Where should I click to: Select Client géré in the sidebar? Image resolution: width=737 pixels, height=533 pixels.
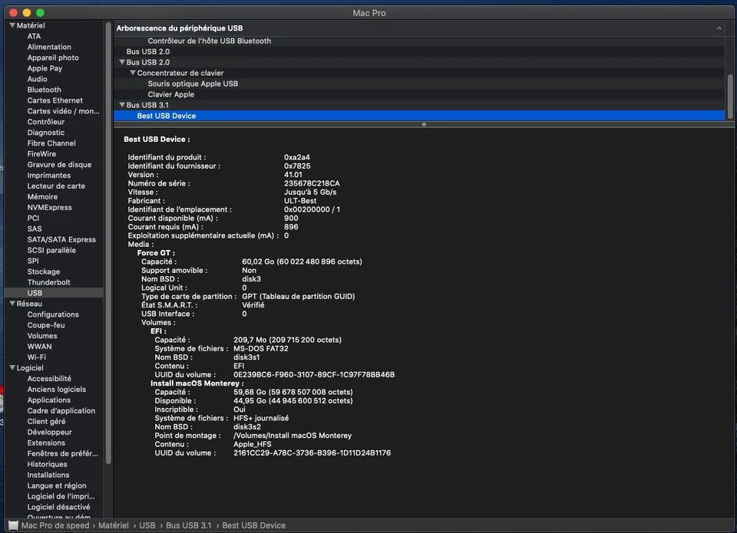click(46, 421)
